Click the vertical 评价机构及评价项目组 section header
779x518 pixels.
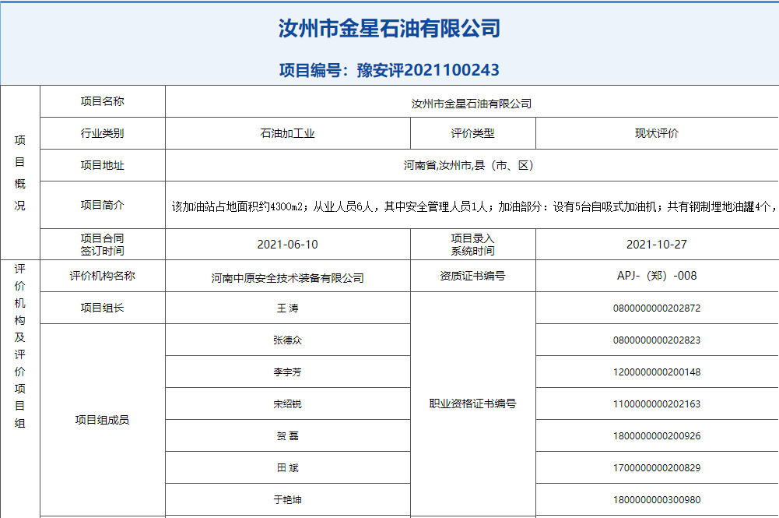pyautogui.click(x=20, y=346)
